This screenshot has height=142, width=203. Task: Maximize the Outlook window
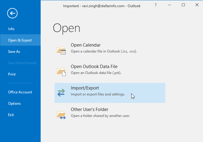pos(183,5)
